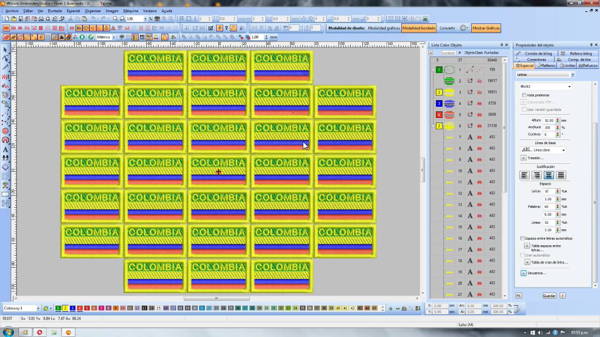
Task: Click the Localizar field in color list
Action: click(449, 53)
